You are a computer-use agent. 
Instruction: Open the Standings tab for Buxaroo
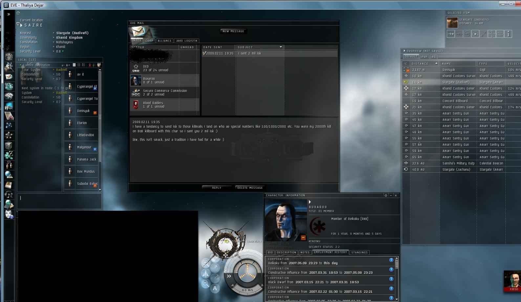pos(359,252)
